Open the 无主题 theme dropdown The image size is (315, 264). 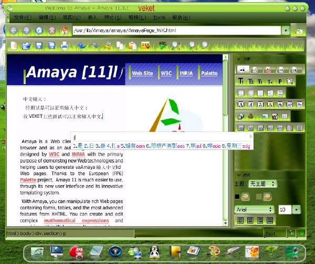[262, 184]
